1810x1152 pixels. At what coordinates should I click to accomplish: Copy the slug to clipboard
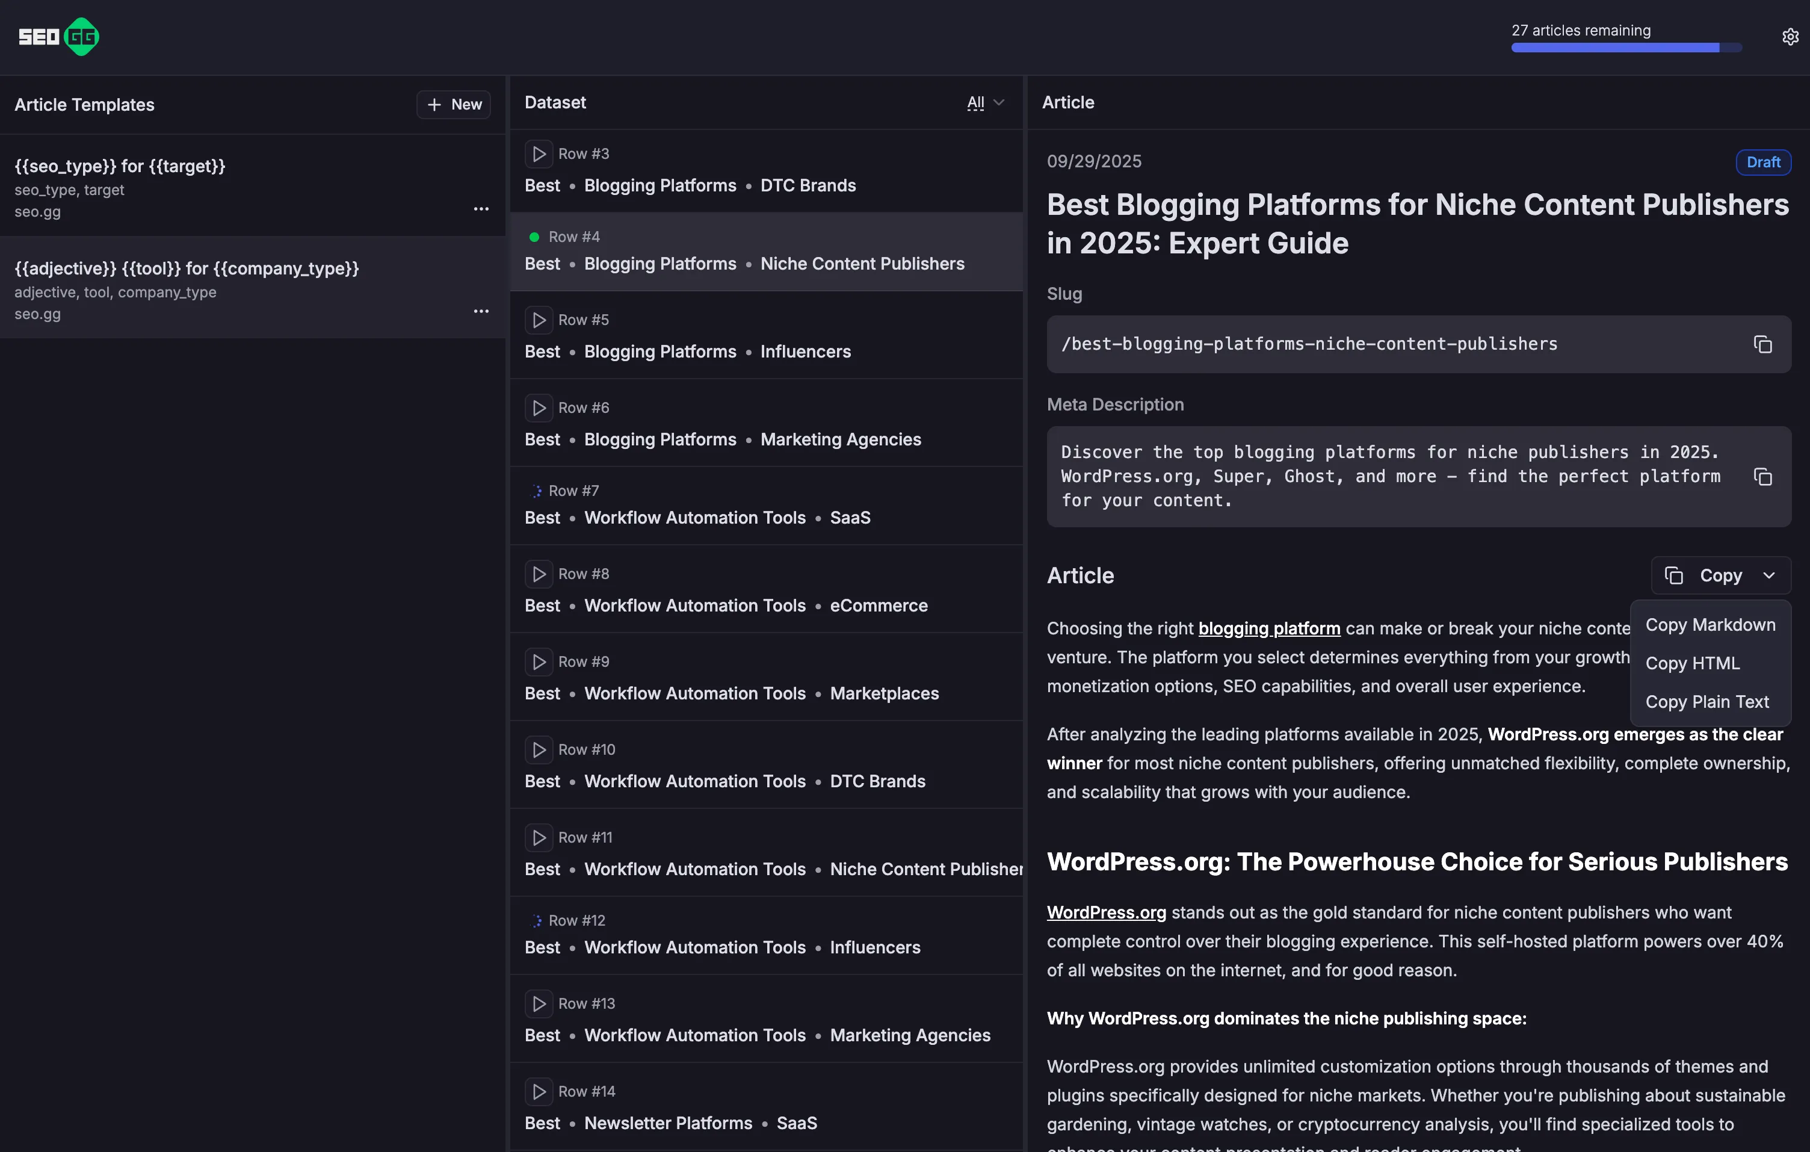pos(1762,344)
